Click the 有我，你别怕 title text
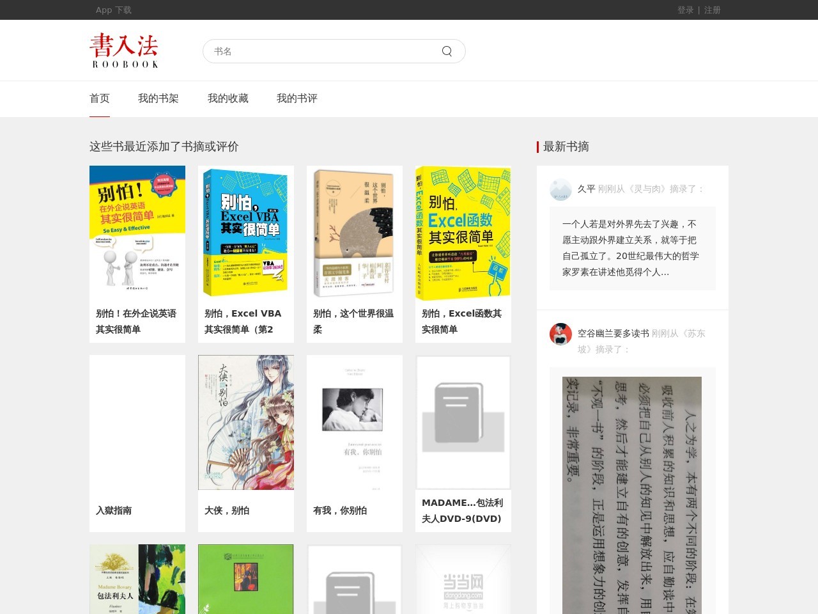 340,510
